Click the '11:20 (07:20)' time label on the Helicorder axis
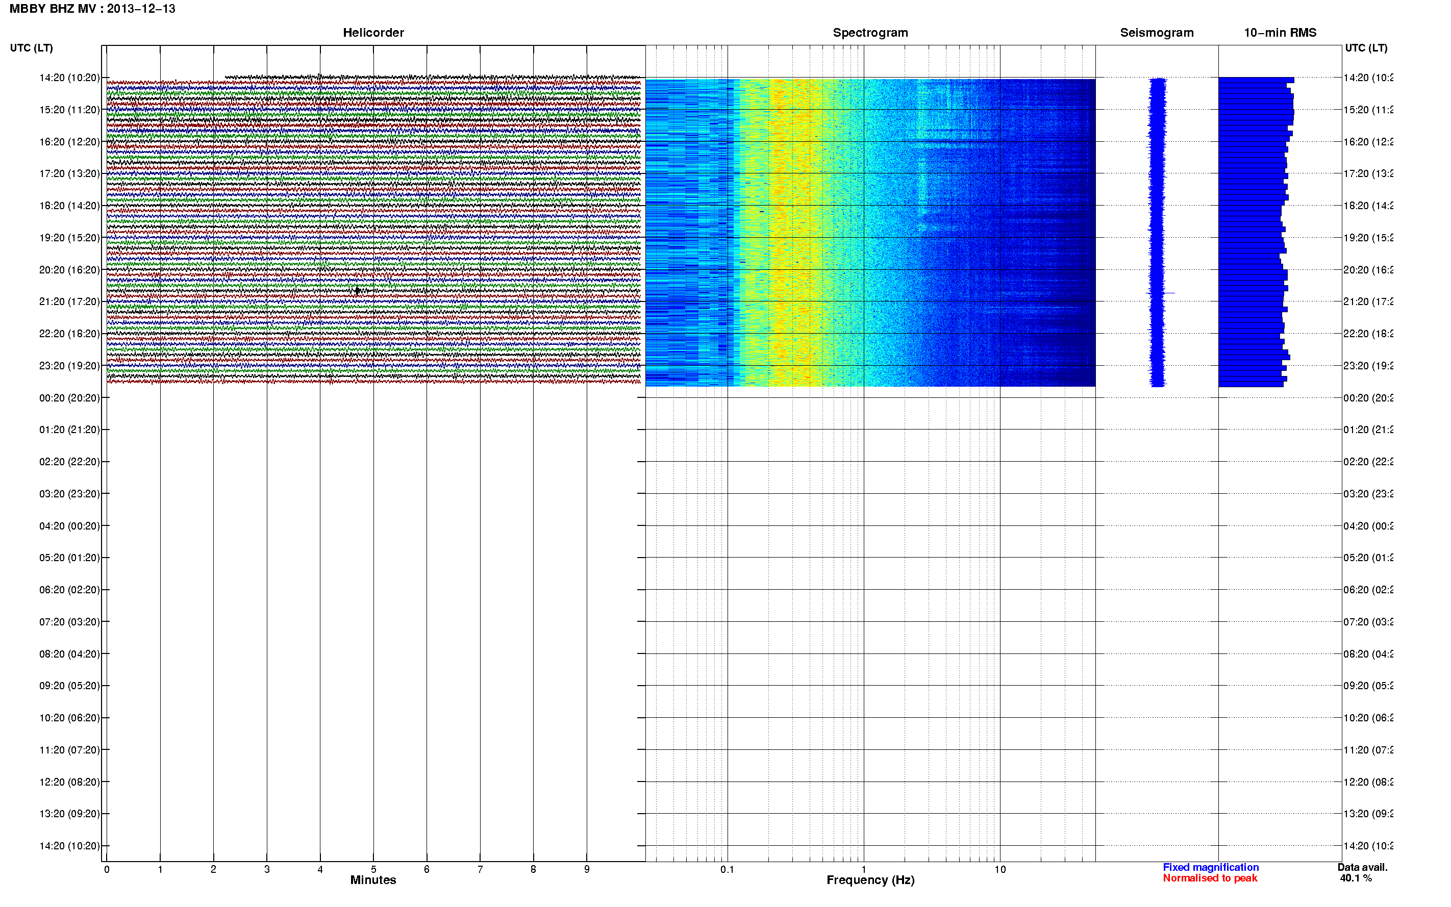 69,750
